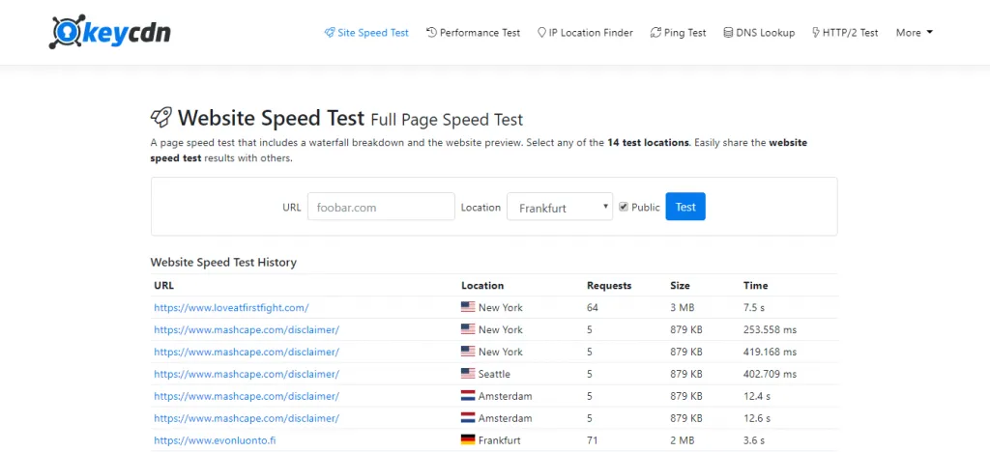This screenshot has height=452, width=990.
Task: Open the Performance Test page
Action: (480, 33)
